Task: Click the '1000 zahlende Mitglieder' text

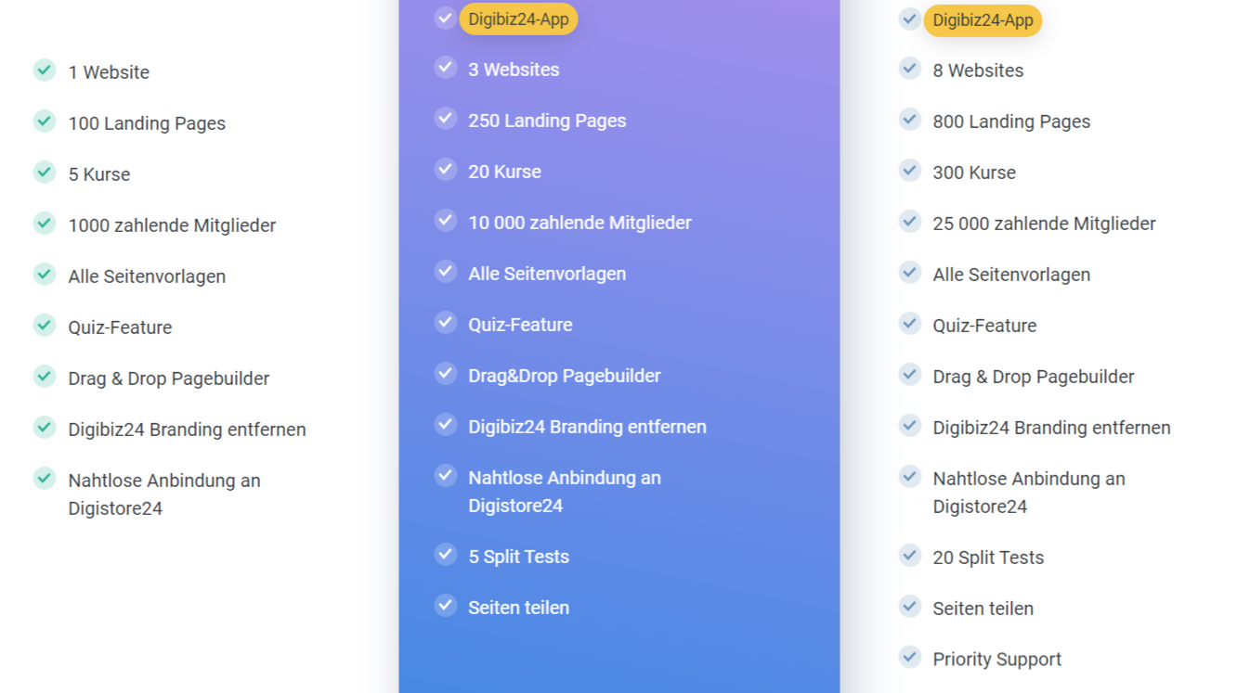Action: tap(172, 225)
